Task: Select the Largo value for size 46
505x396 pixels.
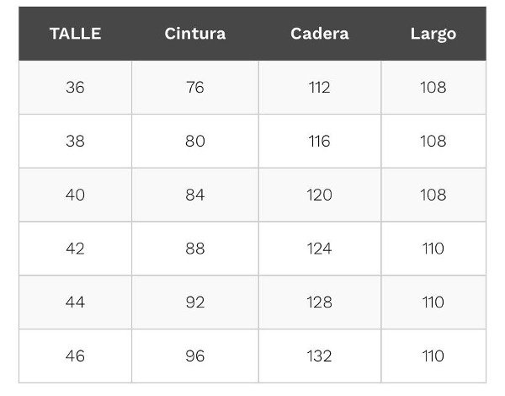Action: [433, 356]
